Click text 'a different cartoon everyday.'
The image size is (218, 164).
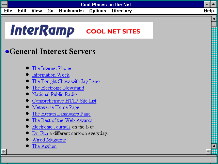pyautogui.click(x=79, y=133)
